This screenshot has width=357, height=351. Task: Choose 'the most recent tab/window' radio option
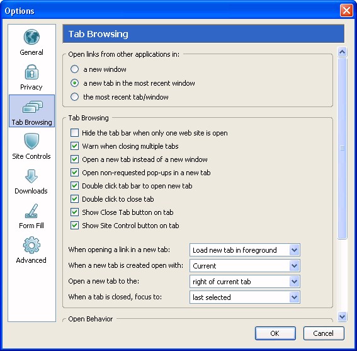[74, 97]
